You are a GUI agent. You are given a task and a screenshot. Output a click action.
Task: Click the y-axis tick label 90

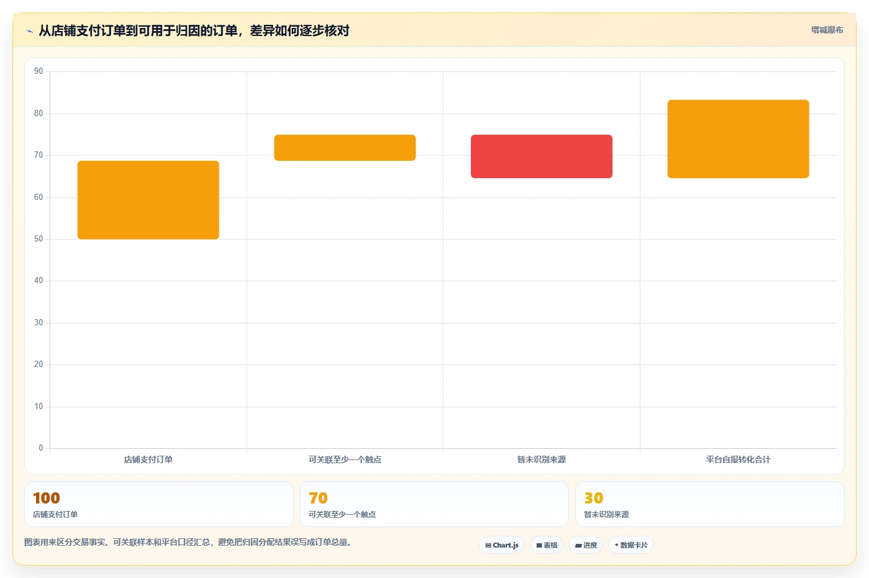[39, 71]
